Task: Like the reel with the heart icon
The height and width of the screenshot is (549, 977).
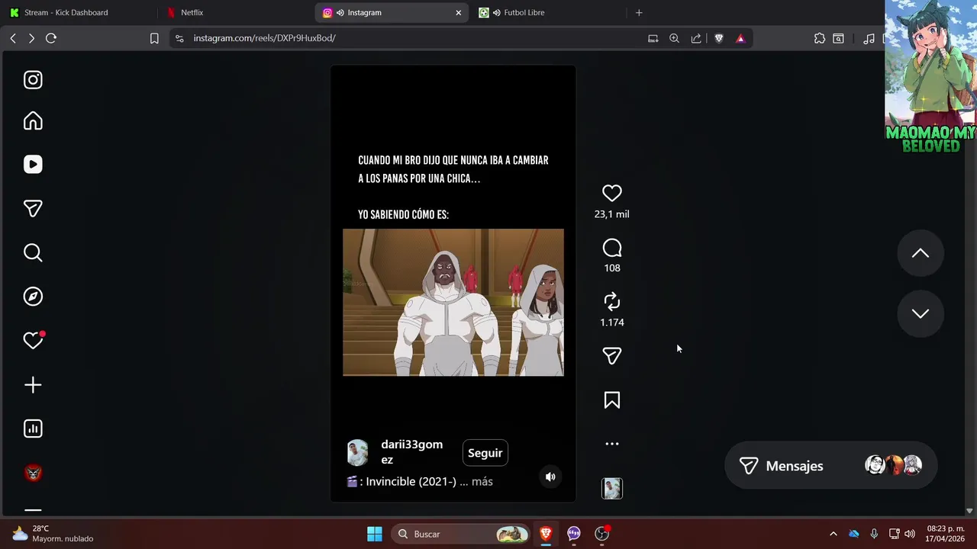Action: pyautogui.click(x=612, y=194)
